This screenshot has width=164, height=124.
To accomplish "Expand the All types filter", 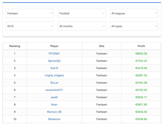I will pyautogui.click(x=134, y=26).
